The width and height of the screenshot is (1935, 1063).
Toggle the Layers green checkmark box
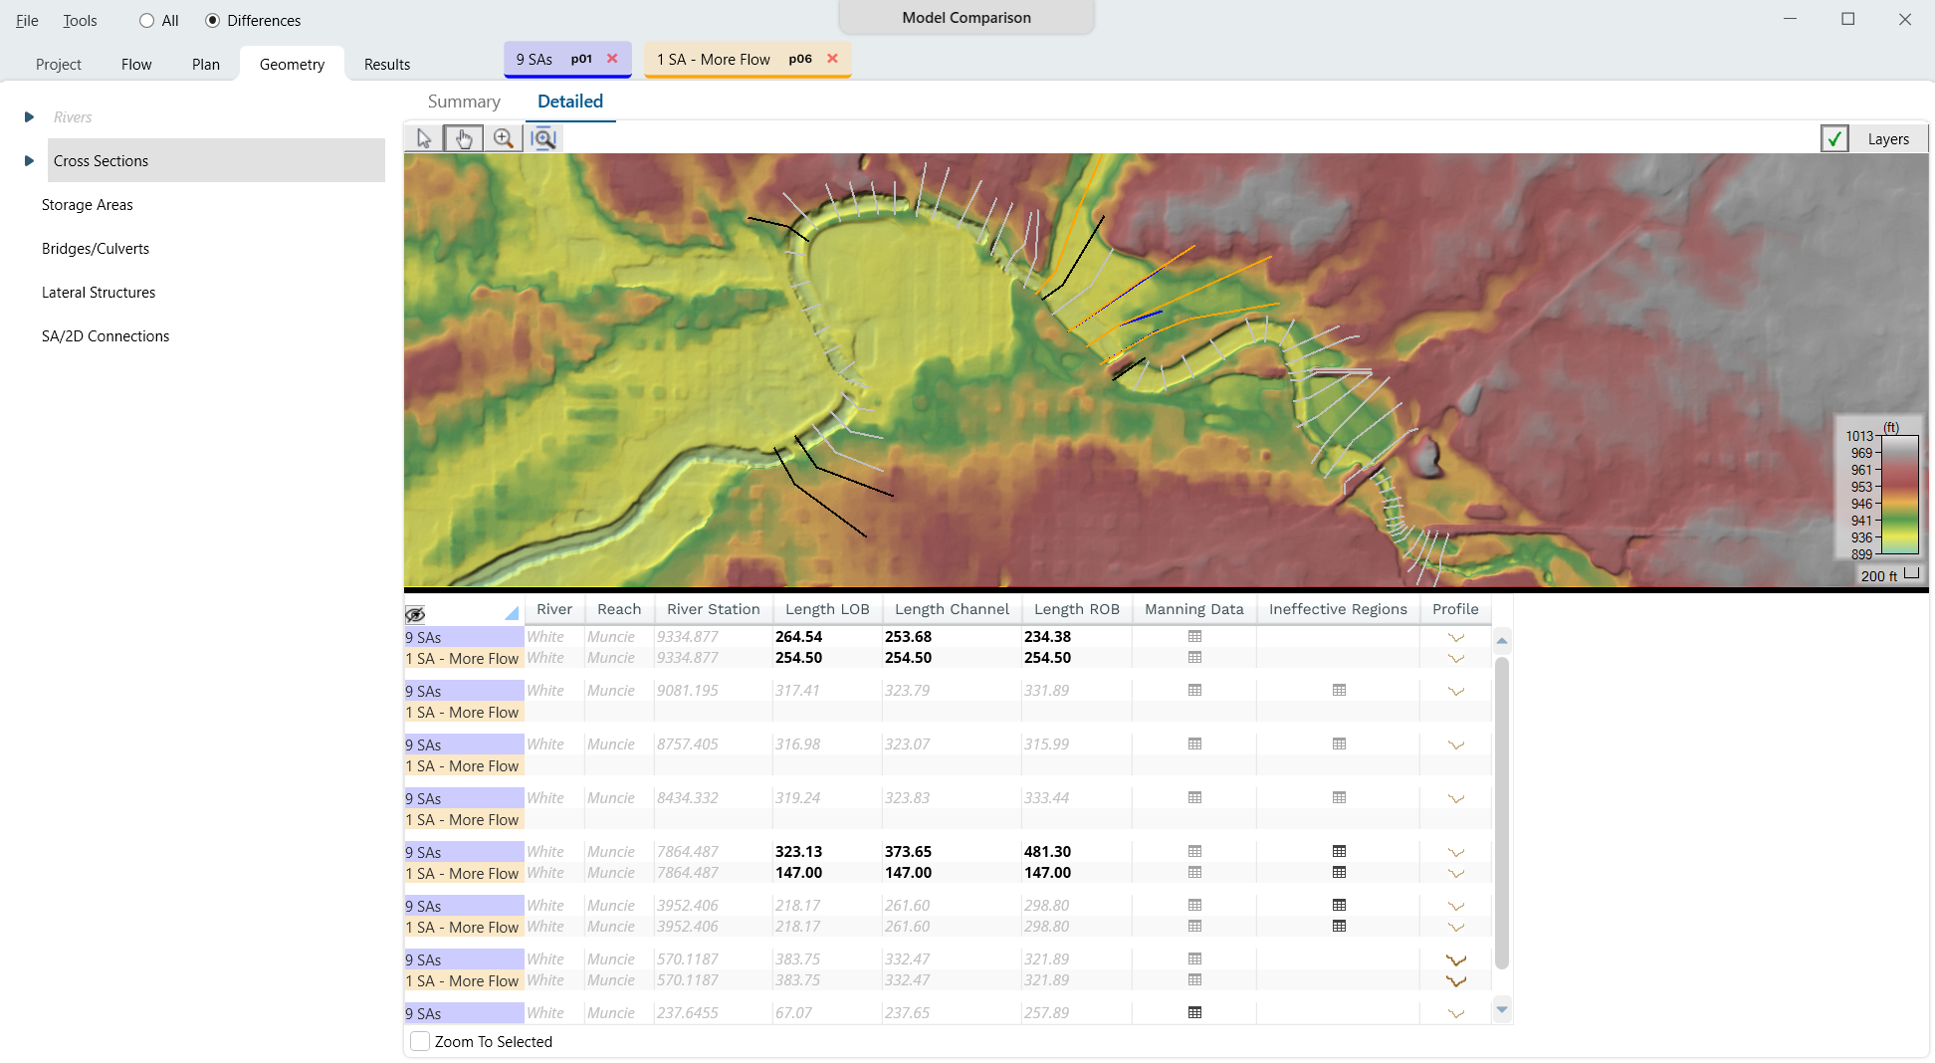point(1833,139)
